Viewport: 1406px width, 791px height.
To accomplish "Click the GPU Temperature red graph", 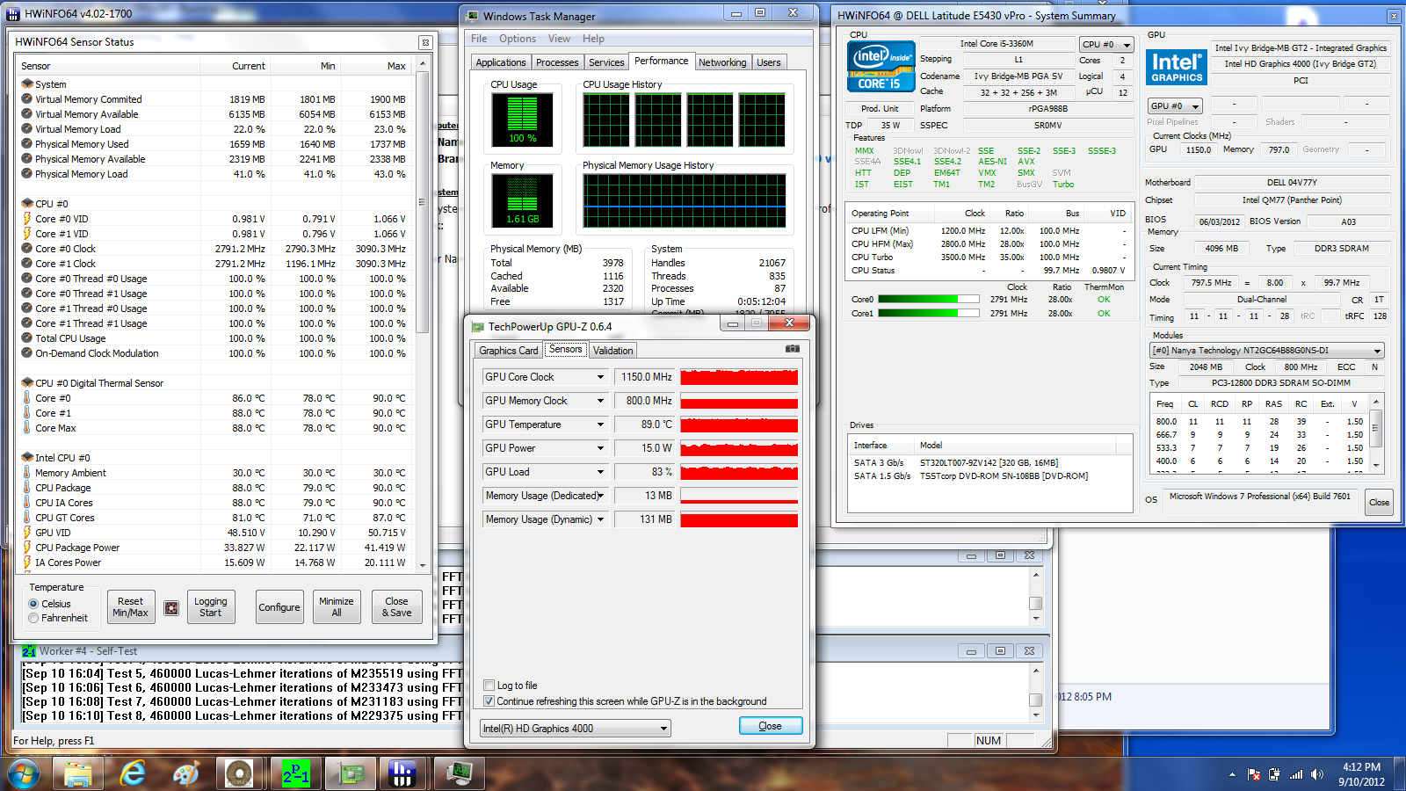I will 739,425.
